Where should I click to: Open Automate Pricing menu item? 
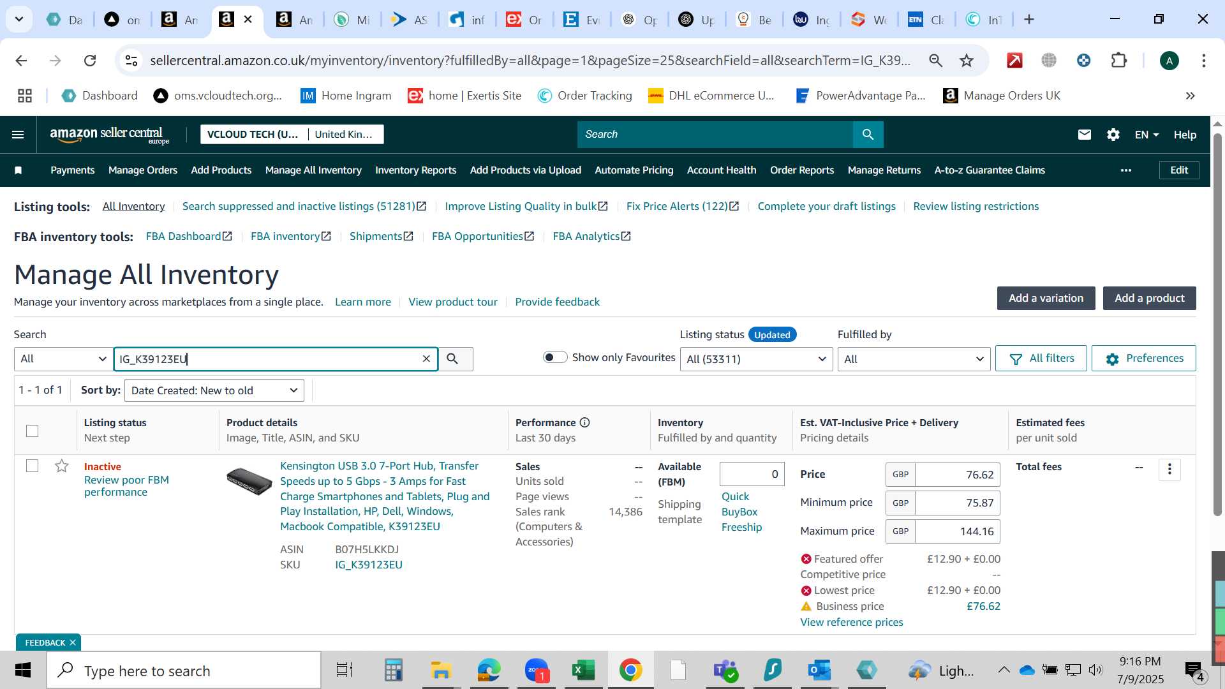click(634, 170)
